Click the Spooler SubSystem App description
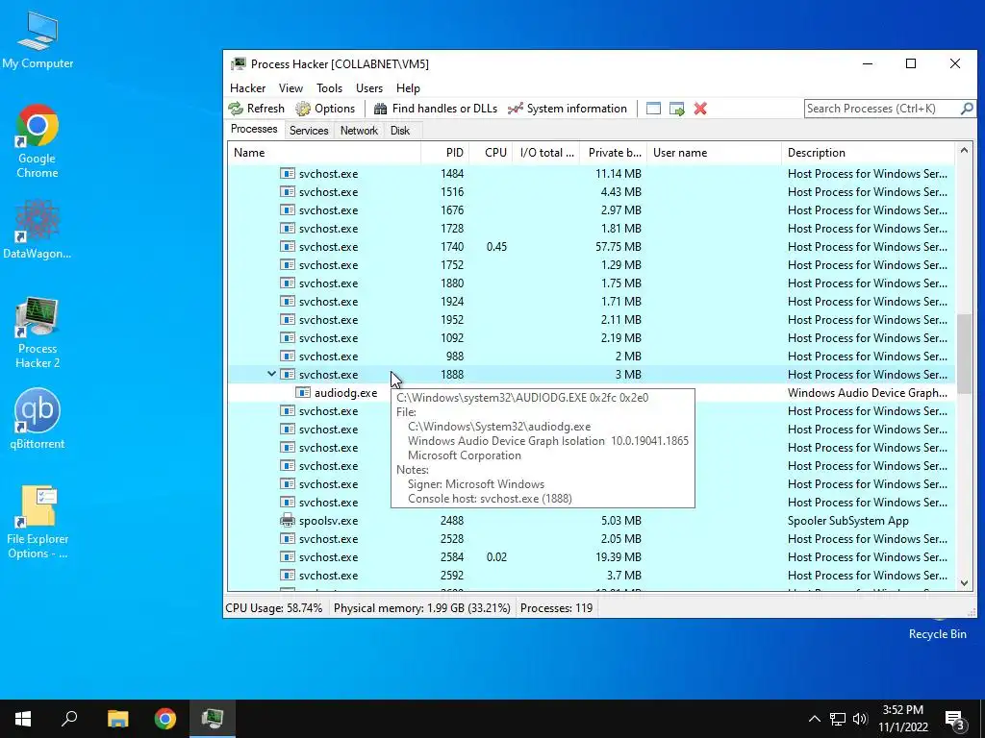This screenshot has height=738, width=985. pos(848,521)
